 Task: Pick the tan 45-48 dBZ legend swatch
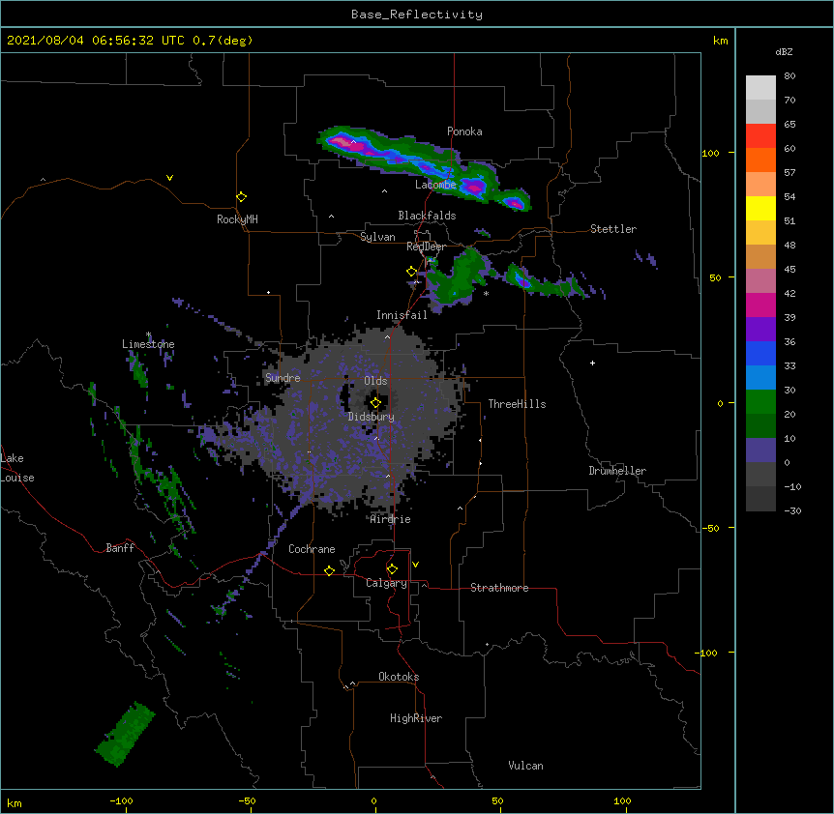(760, 256)
